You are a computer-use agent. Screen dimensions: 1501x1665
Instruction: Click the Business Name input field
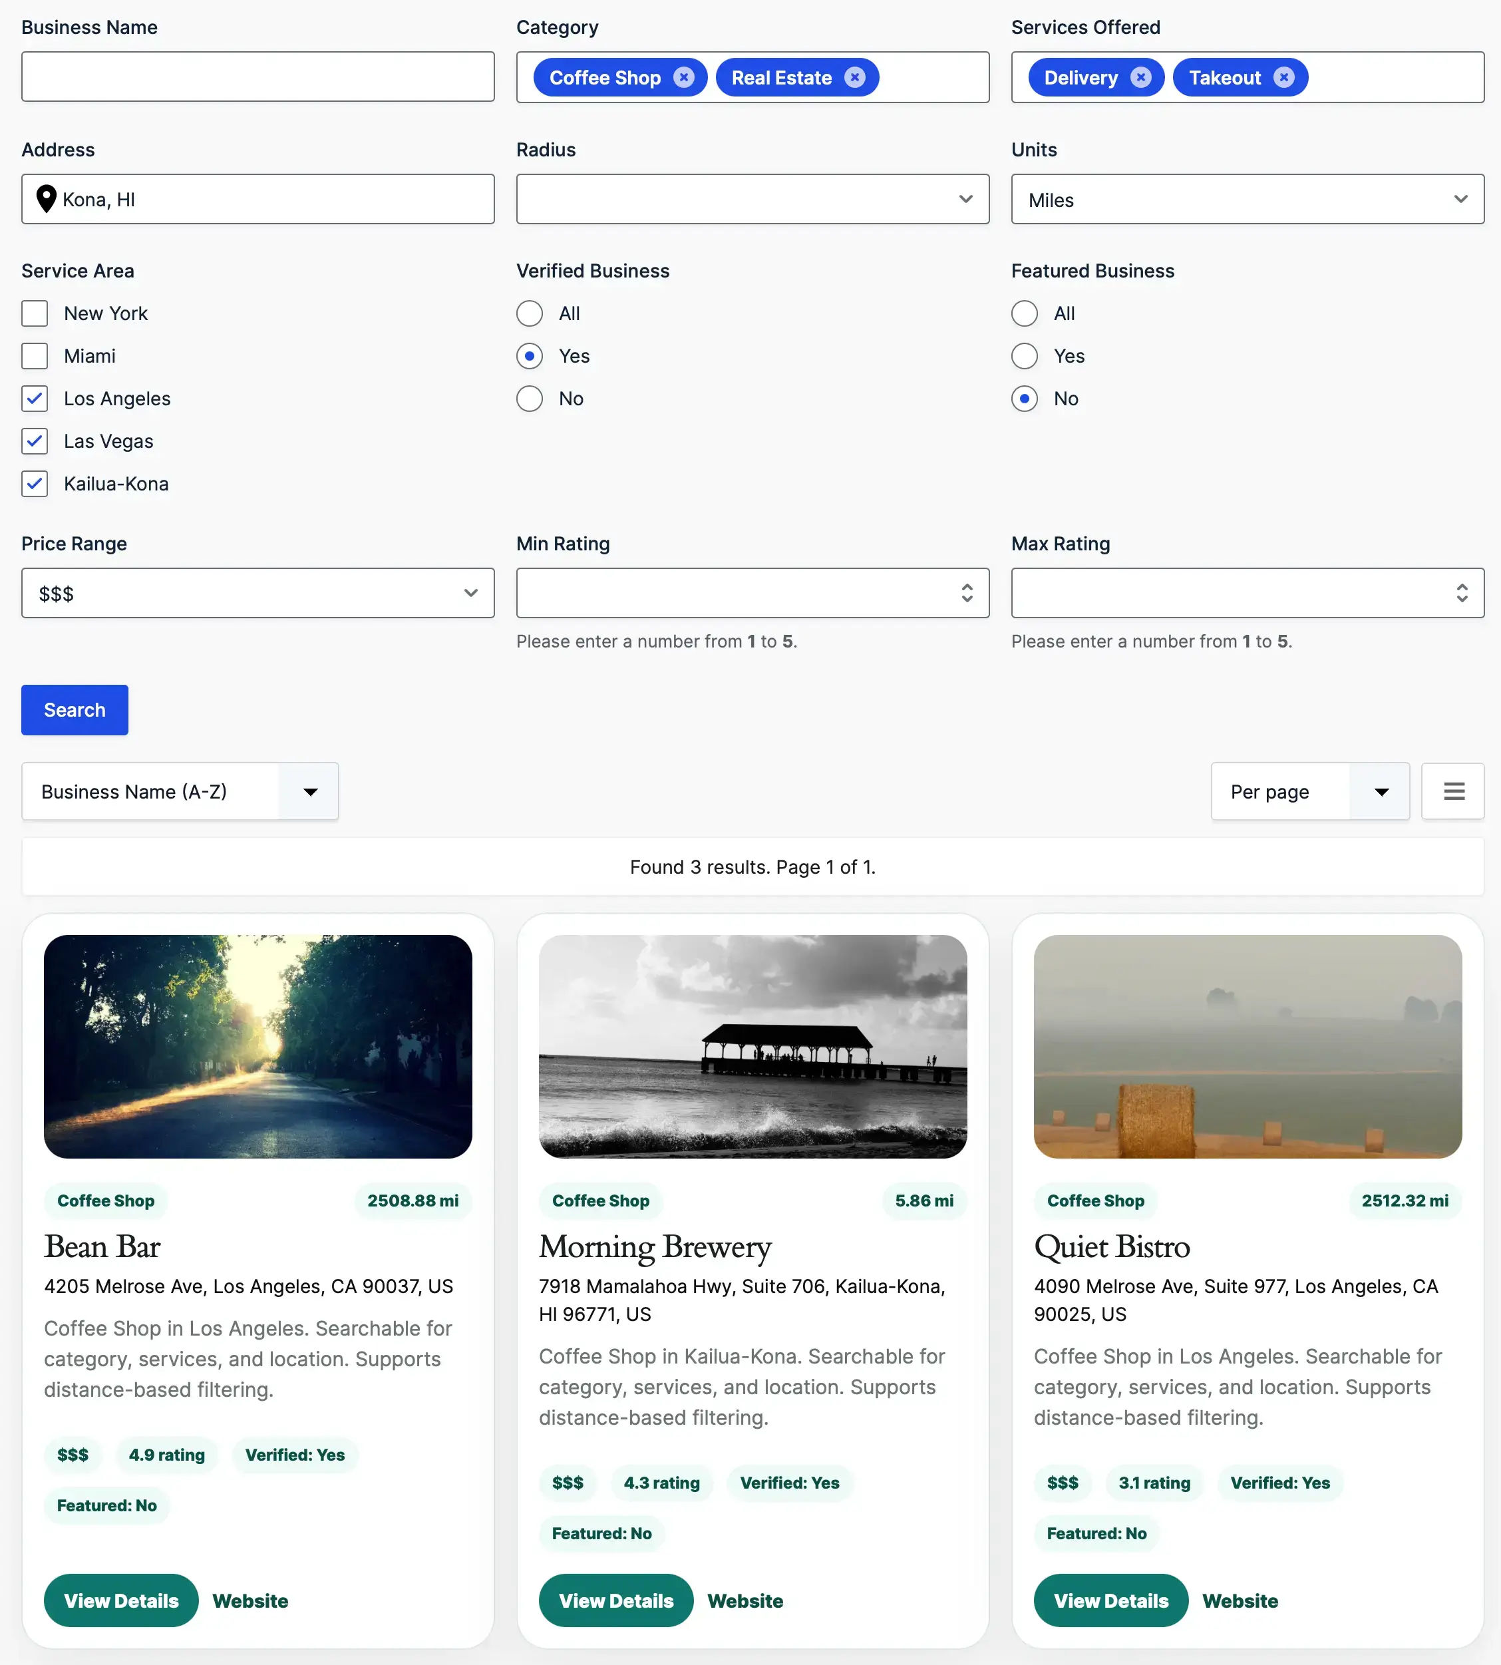coord(257,77)
